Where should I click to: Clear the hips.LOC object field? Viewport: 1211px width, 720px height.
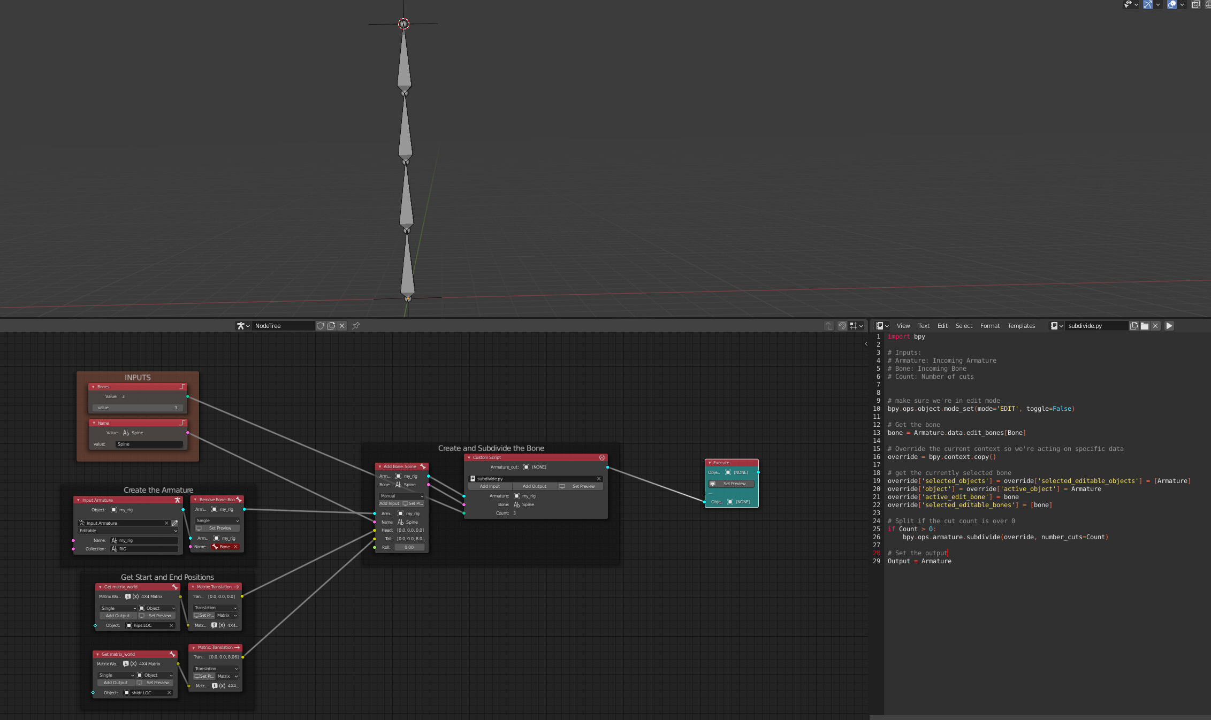(171, 625)
